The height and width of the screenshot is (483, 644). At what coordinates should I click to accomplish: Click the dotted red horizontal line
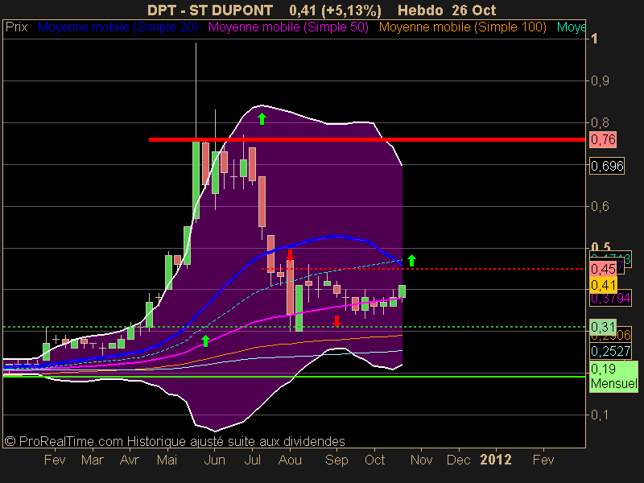click(423, 269)
